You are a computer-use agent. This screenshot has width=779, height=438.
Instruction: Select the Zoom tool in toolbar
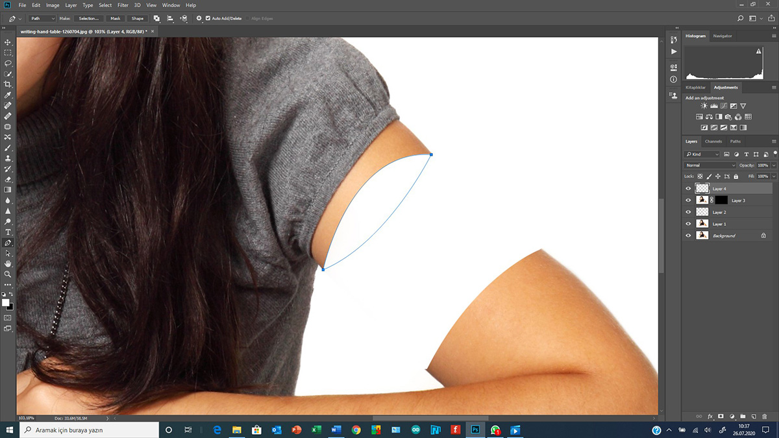8,274
